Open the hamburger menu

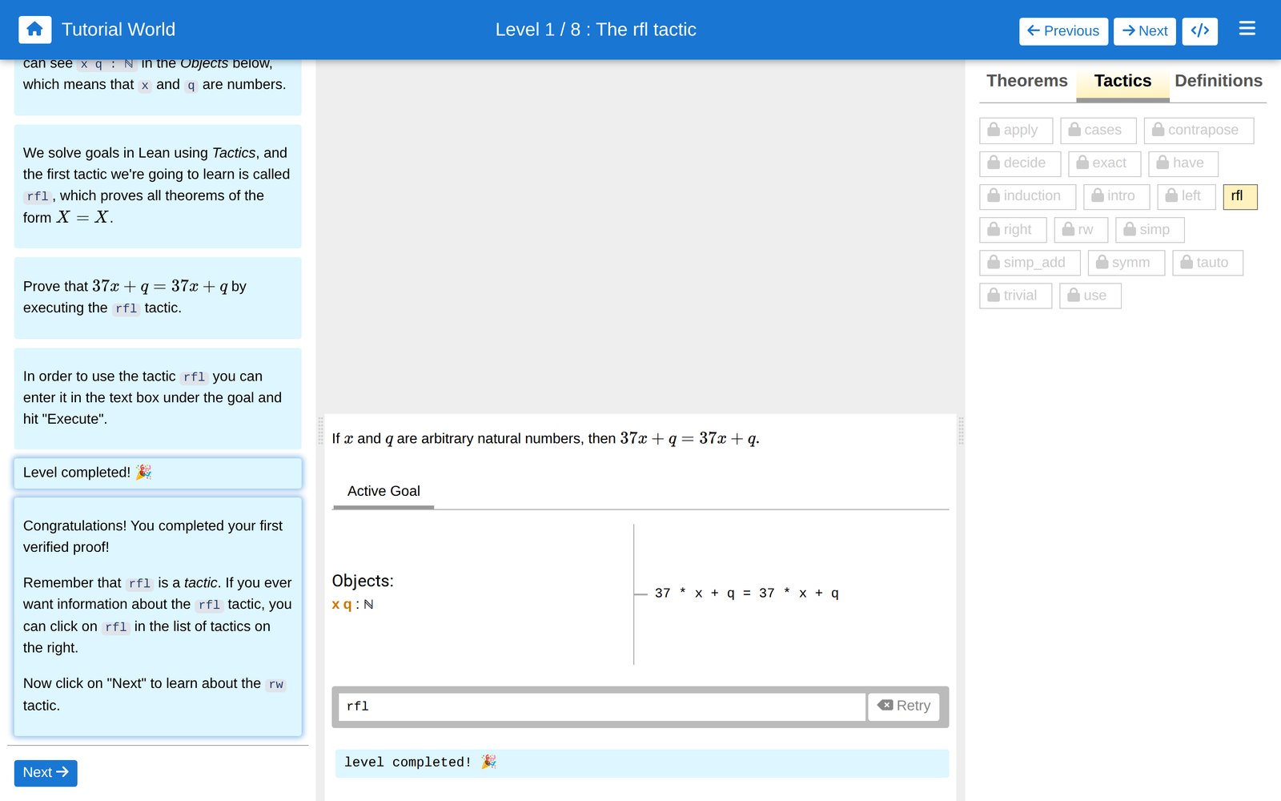pos(1247,29)
